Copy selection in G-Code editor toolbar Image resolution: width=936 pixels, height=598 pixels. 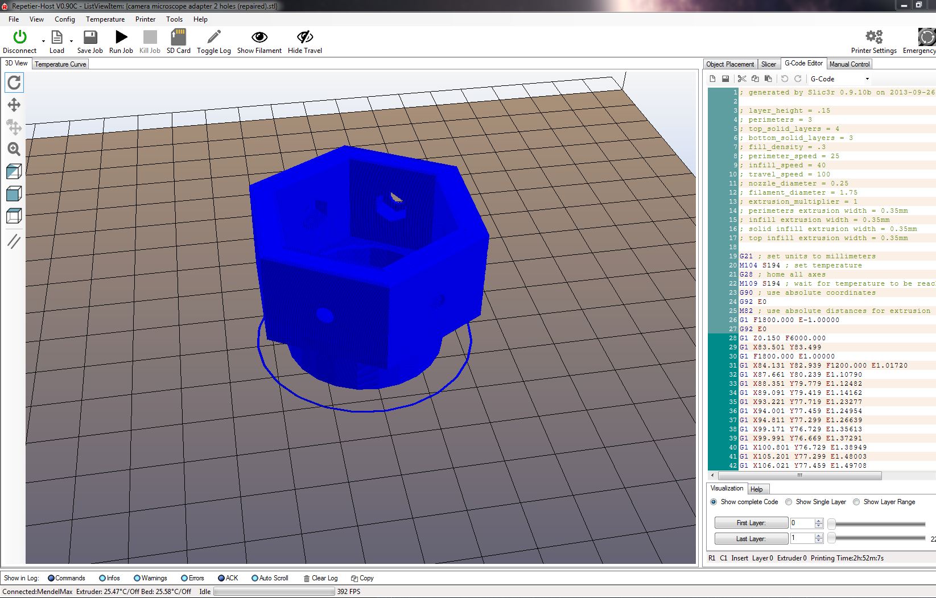[755, 79]
